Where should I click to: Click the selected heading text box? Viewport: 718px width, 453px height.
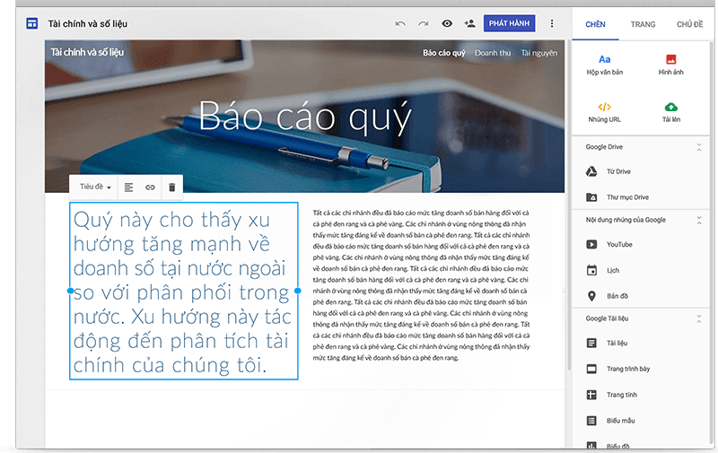pos(183,291)
